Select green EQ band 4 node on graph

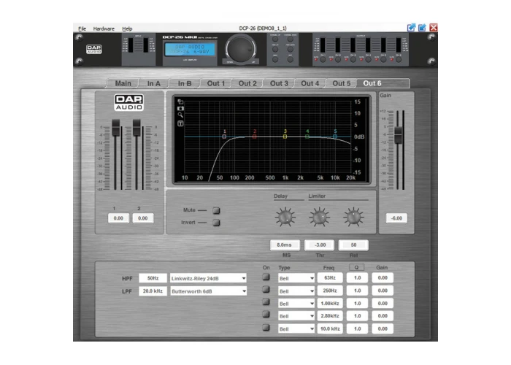pyautogui.click(x=307, y=137)
